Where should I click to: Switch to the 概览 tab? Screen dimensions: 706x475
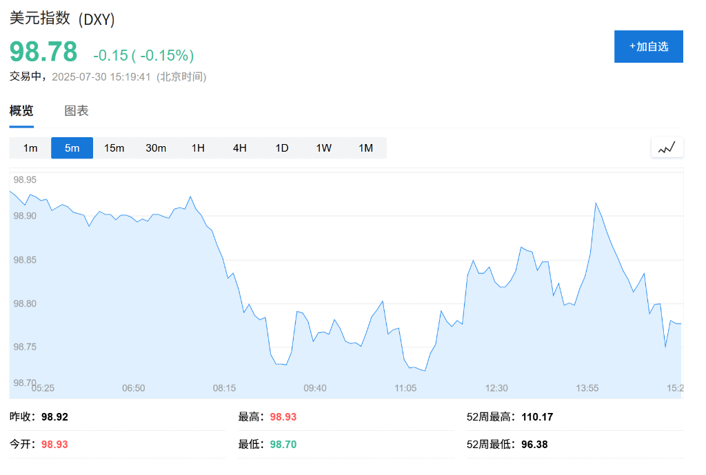click(x=21, y=111)
